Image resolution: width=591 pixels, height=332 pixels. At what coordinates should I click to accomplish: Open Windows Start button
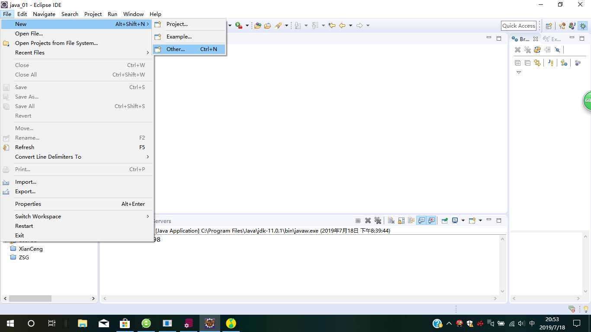[10, 323]
